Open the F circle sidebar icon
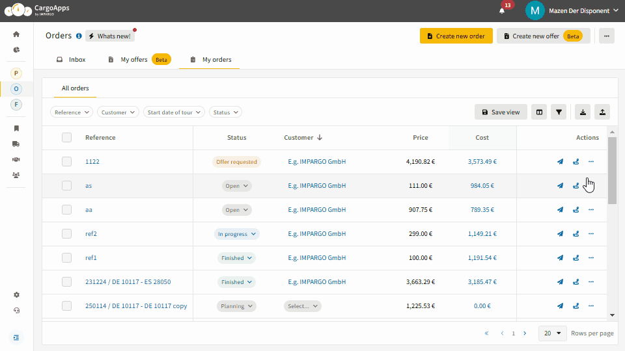 coord(16,105)
